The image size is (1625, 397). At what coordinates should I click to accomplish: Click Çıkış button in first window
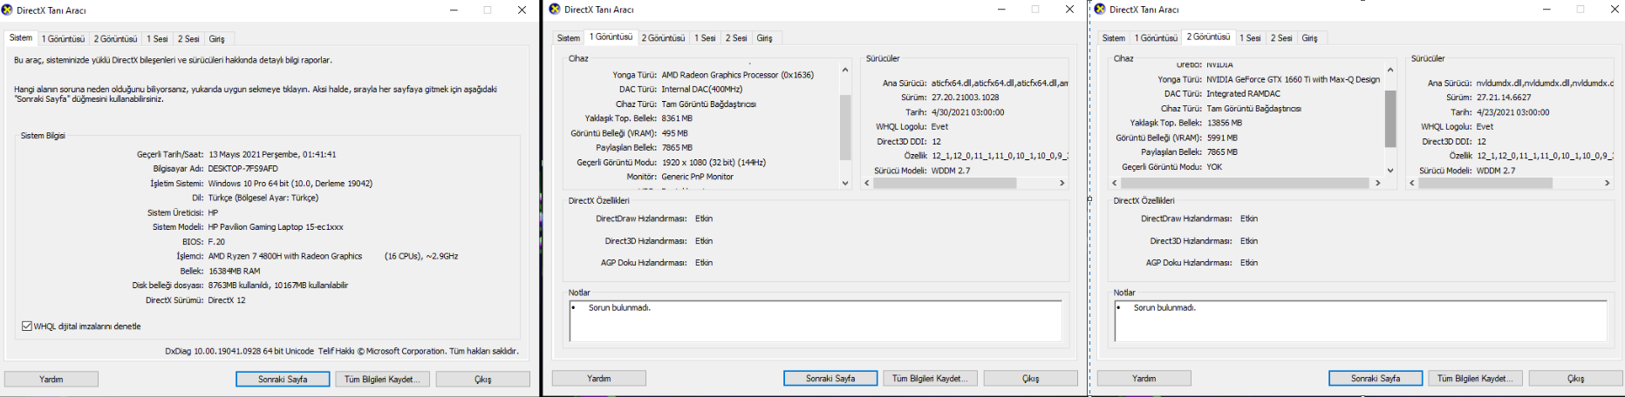(x=483, y=380)
